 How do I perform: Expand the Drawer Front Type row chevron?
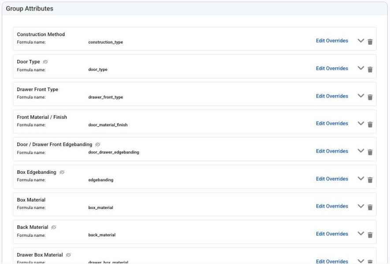pyautogui.click(x=360, y=95)
